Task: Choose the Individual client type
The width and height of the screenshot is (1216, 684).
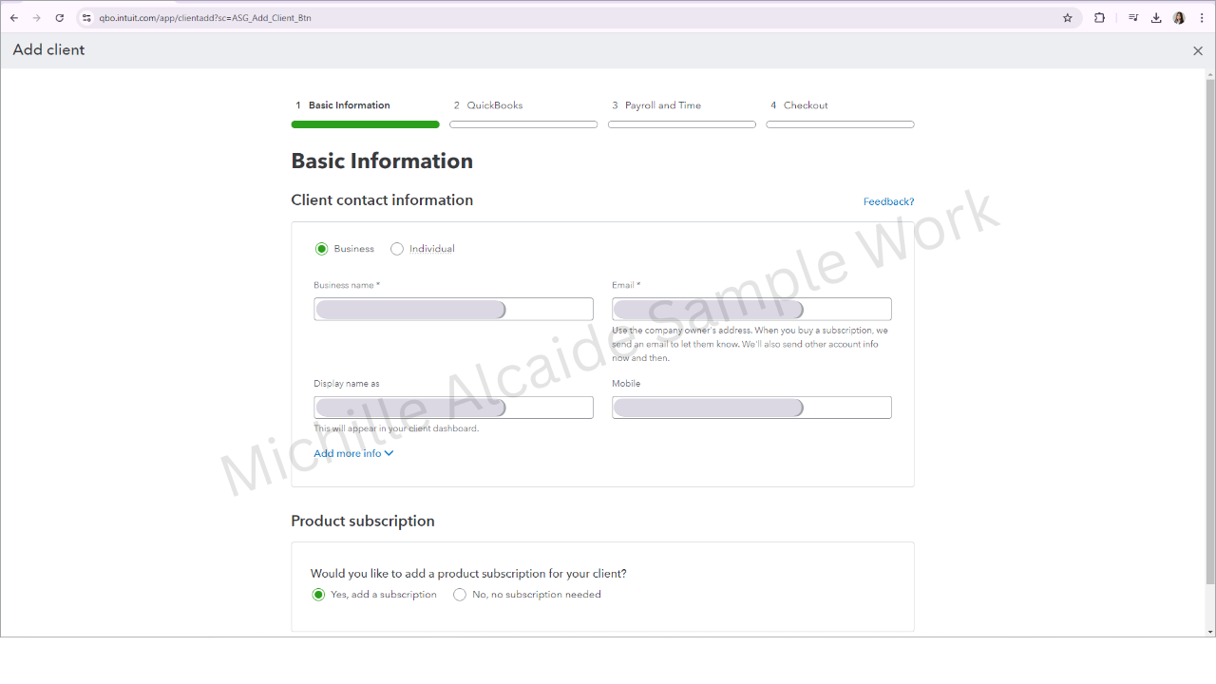Action: (x=397, y=249)
